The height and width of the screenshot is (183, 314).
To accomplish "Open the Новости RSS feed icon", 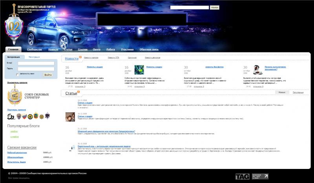I will [80, 57].
